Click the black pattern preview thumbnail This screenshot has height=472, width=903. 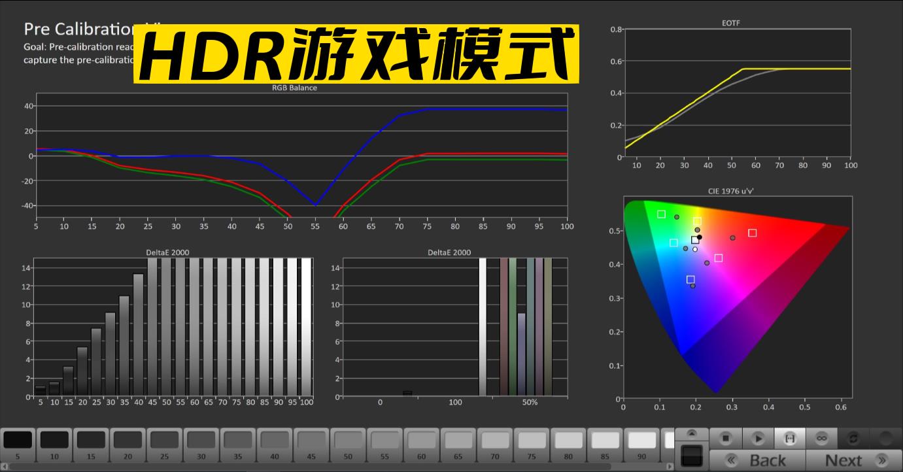[692, 456]
